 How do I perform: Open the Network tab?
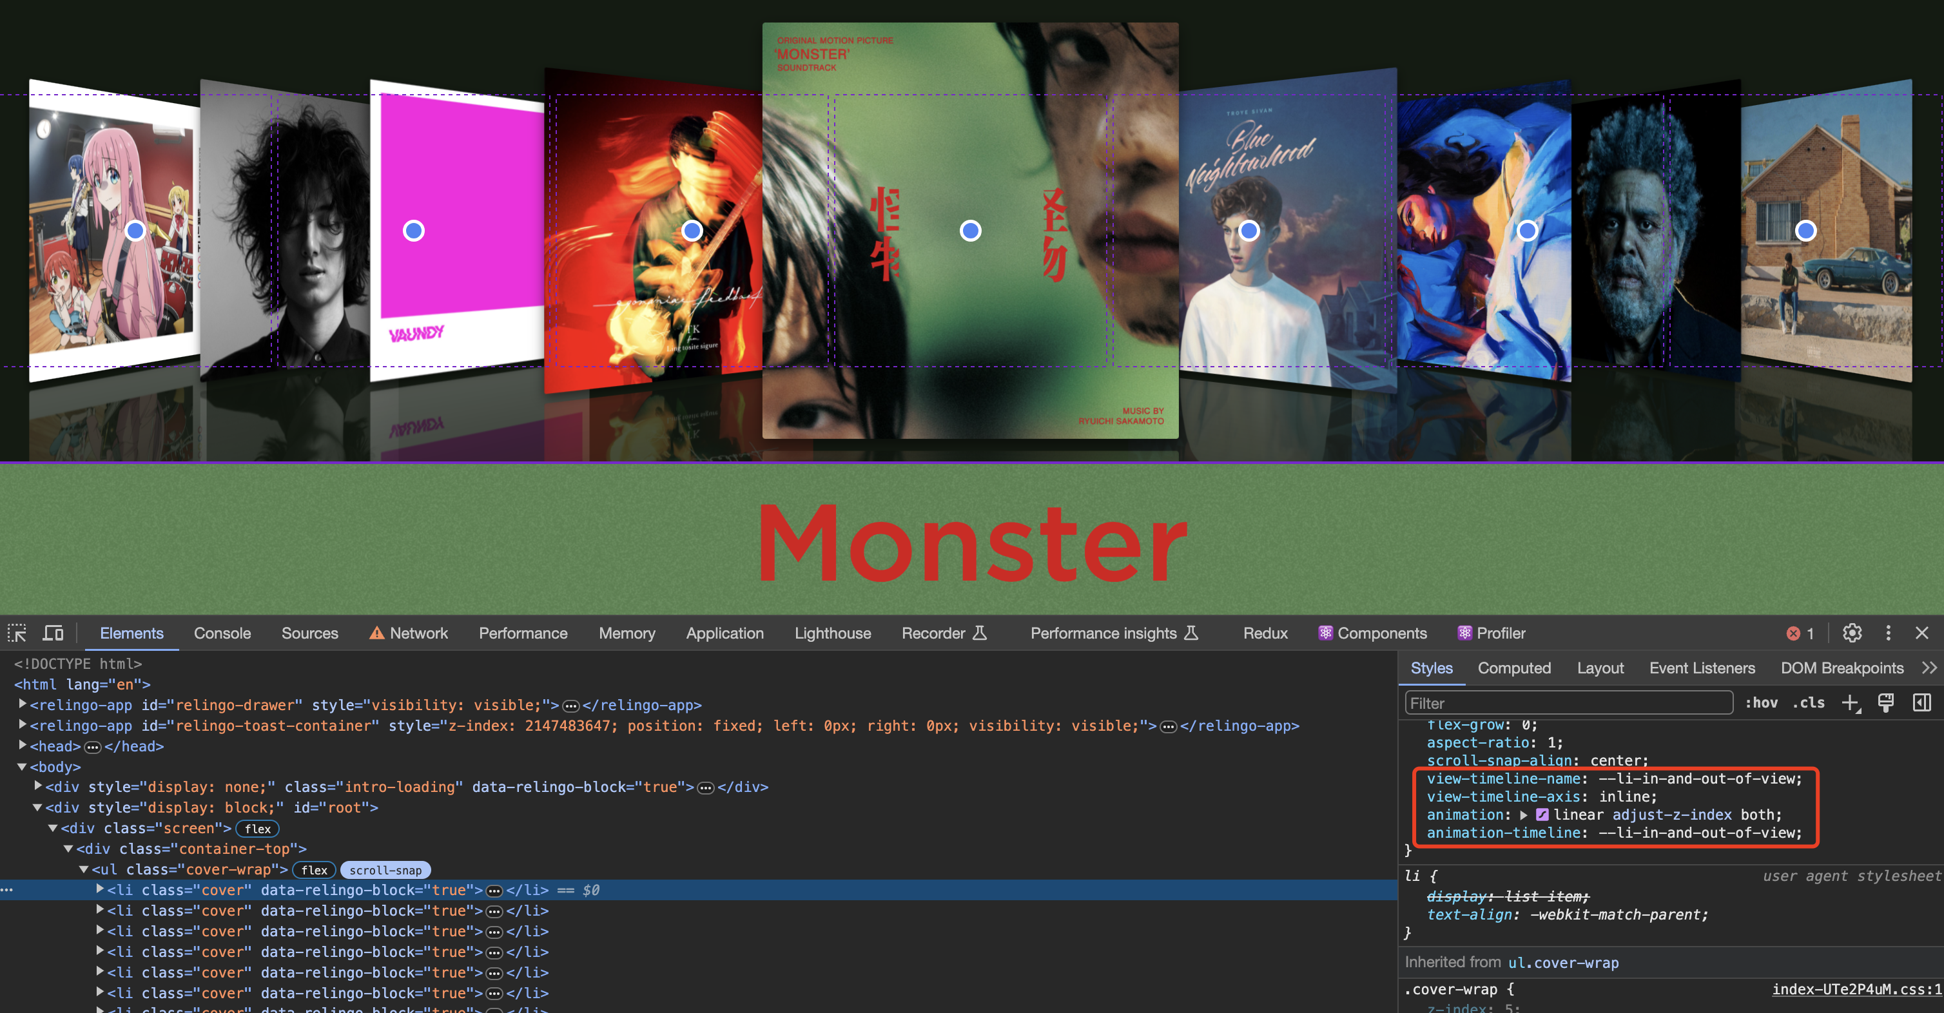click(x=408, y=633)
